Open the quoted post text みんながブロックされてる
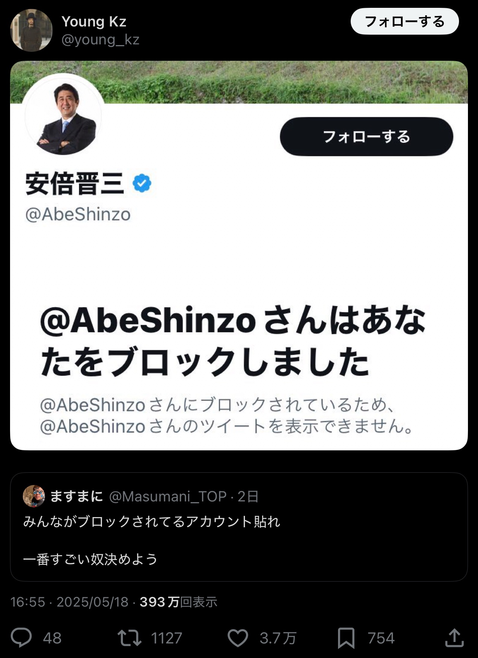478x658 pixels. tap(152, 521)
